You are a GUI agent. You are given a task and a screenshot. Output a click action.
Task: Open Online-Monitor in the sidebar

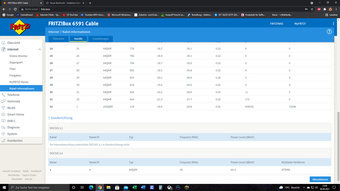pos(18,56)
